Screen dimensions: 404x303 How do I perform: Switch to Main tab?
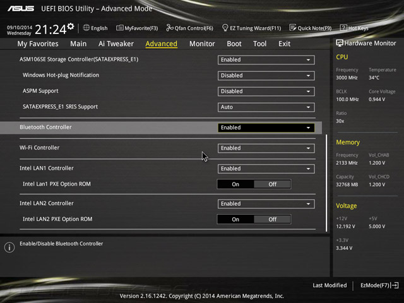(78, 44)
